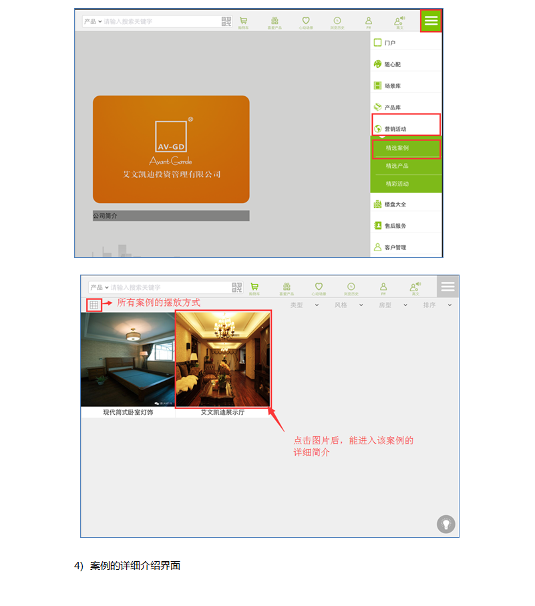Click the 心动场景 heart icon in the case list screen

[319, 289]
